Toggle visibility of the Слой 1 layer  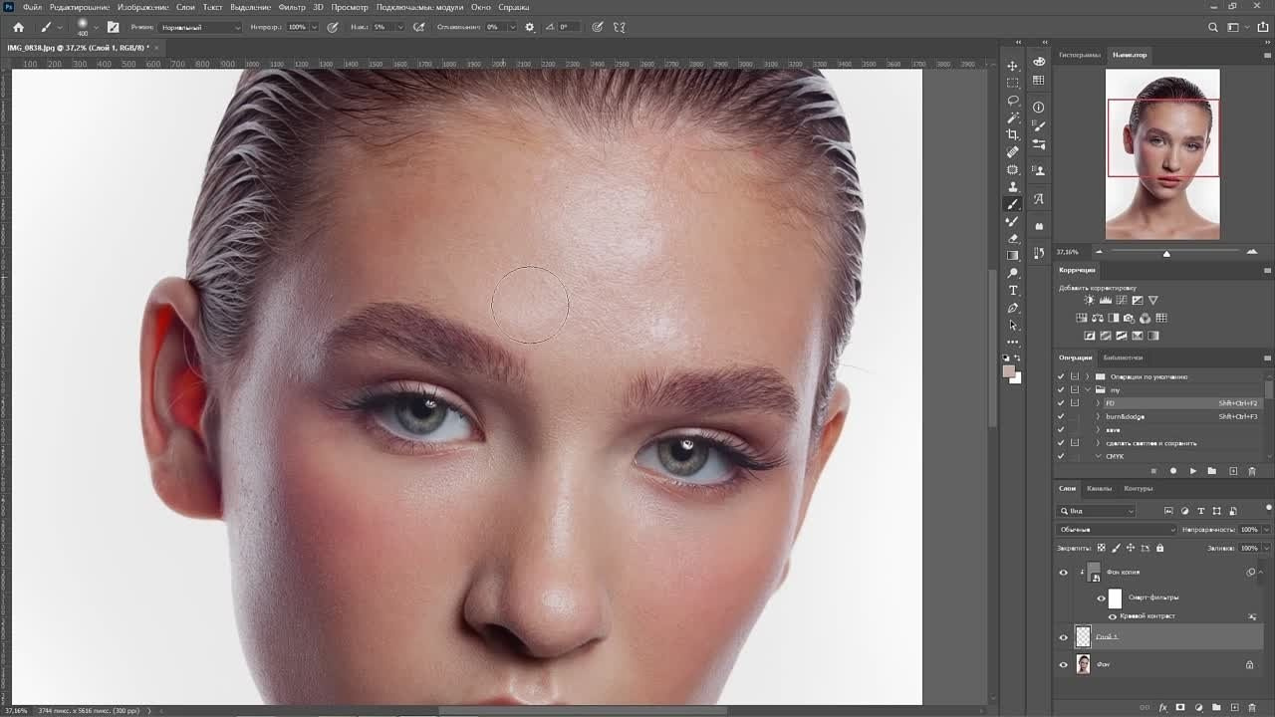tap(1063, 637)
